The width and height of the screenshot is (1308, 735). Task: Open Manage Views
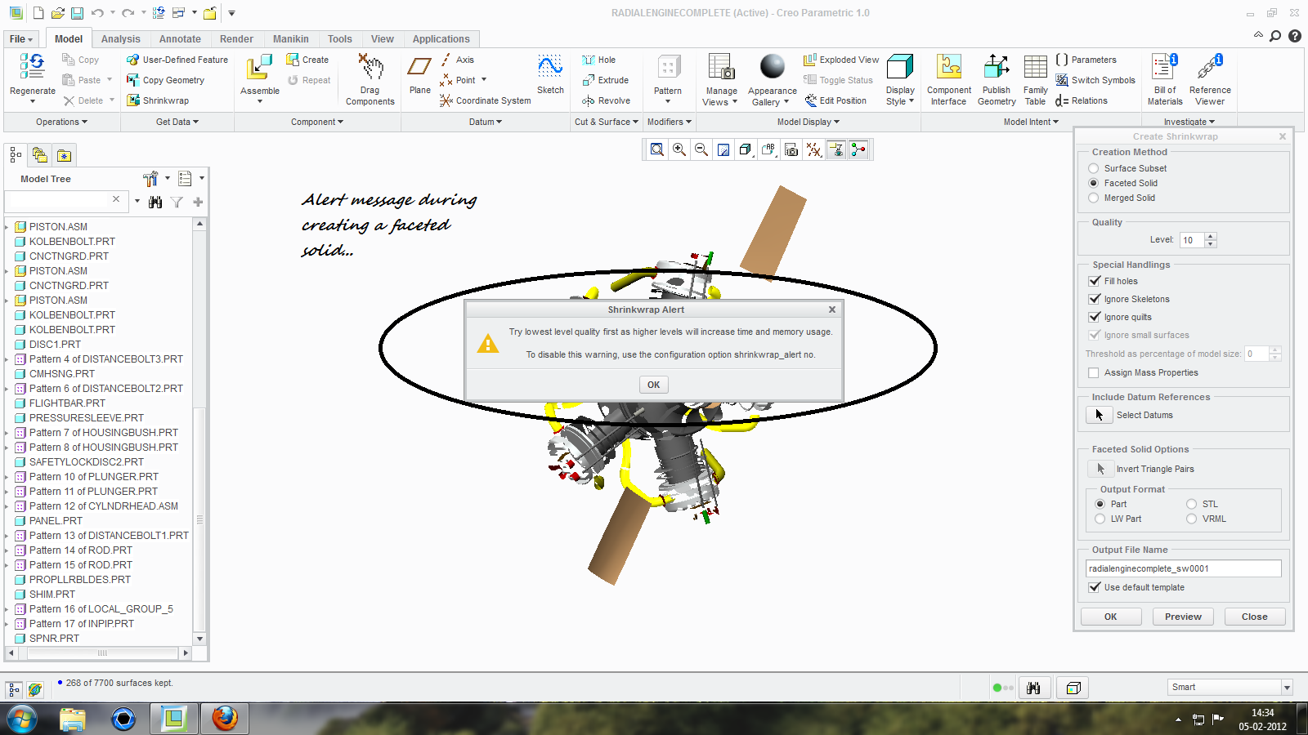coord(721,79)
